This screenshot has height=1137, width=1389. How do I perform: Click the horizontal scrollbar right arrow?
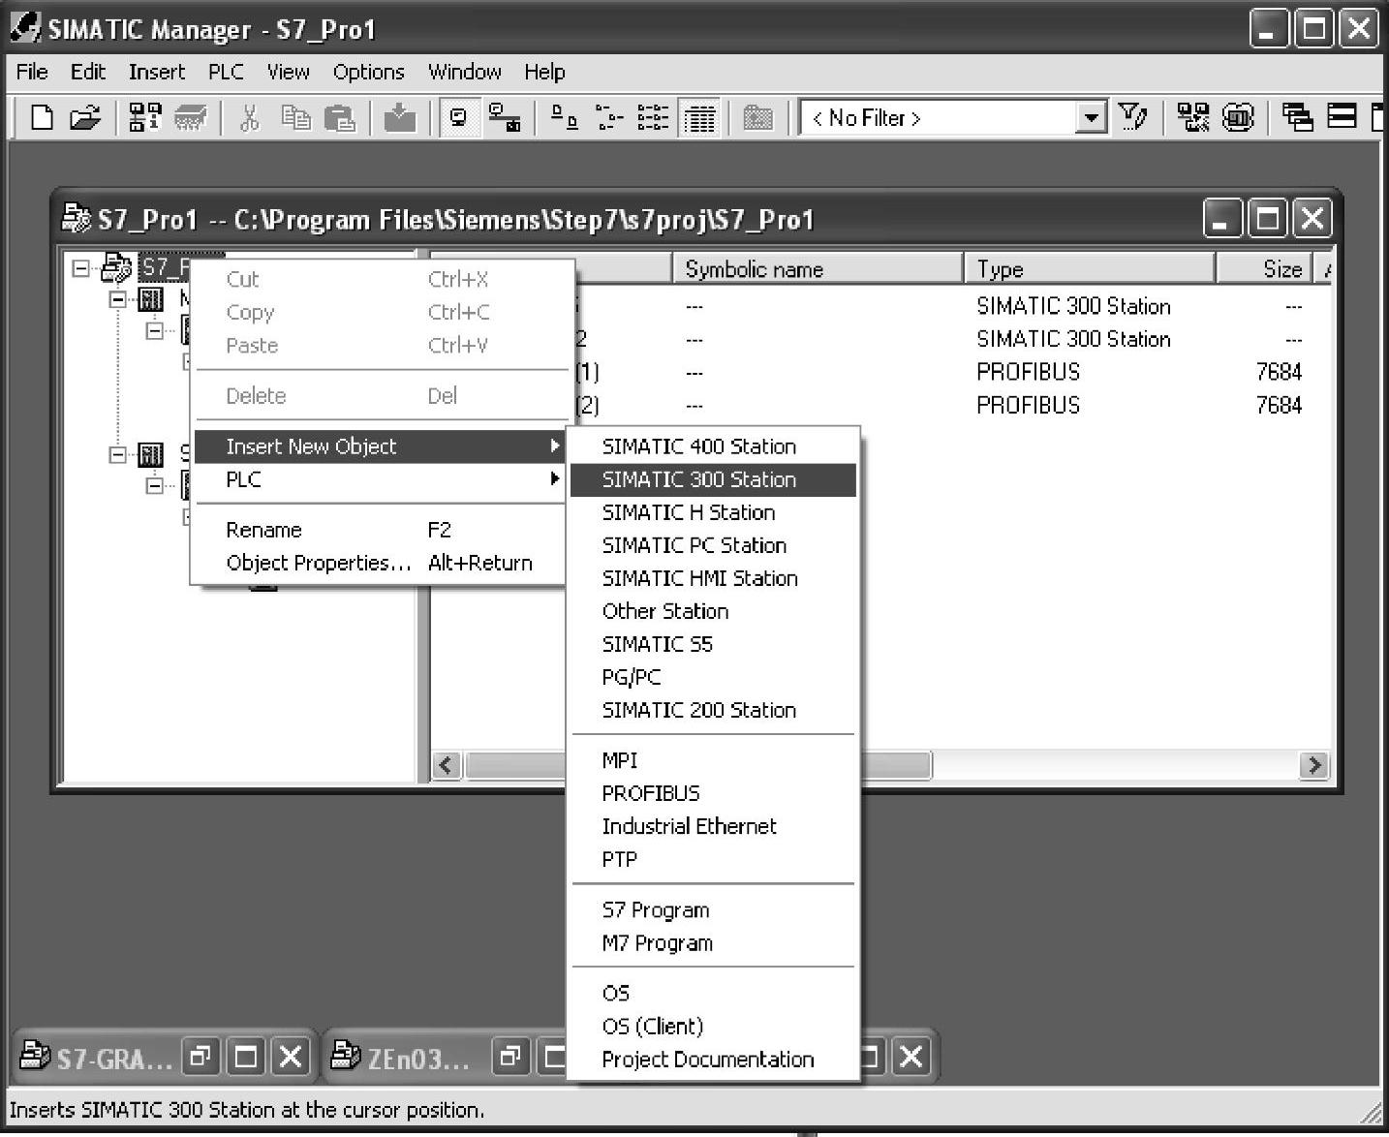1314,765
